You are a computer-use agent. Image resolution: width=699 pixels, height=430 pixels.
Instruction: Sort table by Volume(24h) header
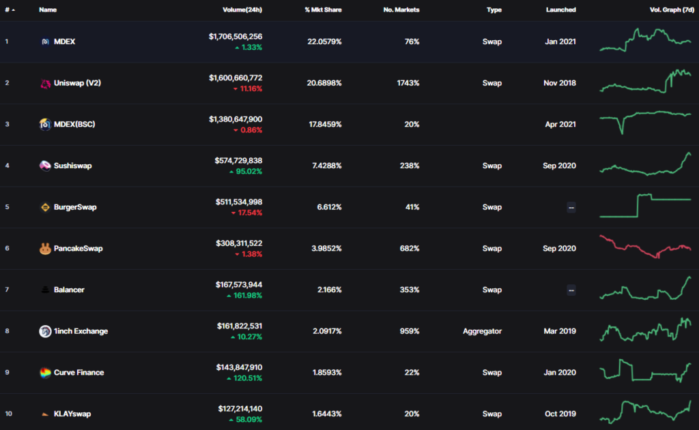tap(242, 10)
